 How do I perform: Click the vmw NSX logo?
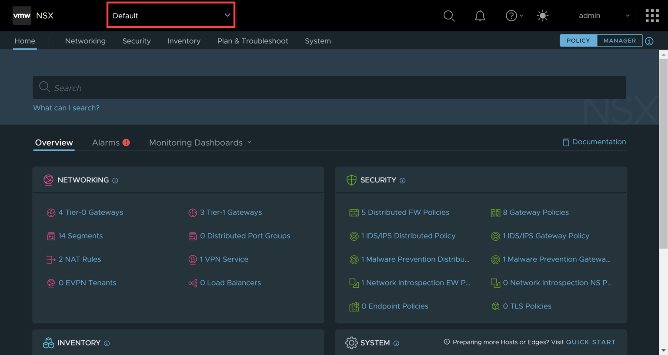33,16
